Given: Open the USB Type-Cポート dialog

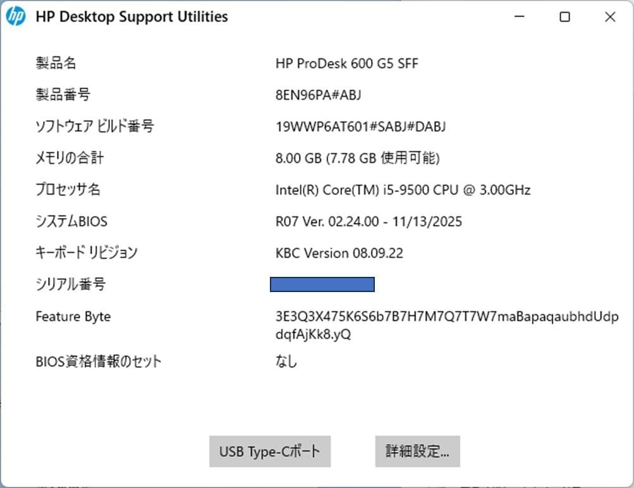Looking at the screenshot, I should coord(269,451).
